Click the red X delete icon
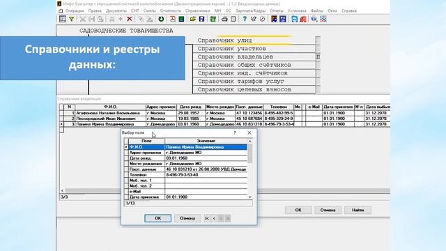This screenshot has height=251, width=446. 130,19
